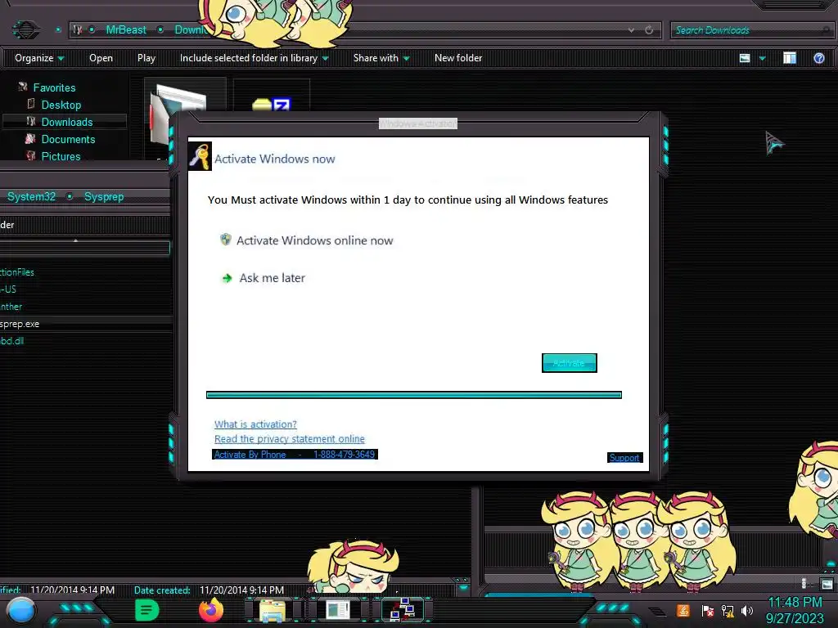The width and height of the screenshot is (838, 628).
Task: Select Favorites in the navigation pane
Action: [x=55, y=87]
